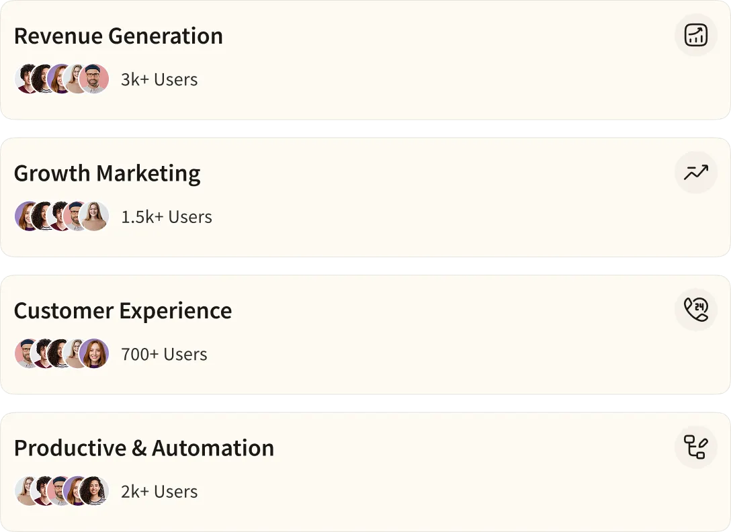Select the Productive & Automation heading
The image size is (731, 532).
(144, 447)
